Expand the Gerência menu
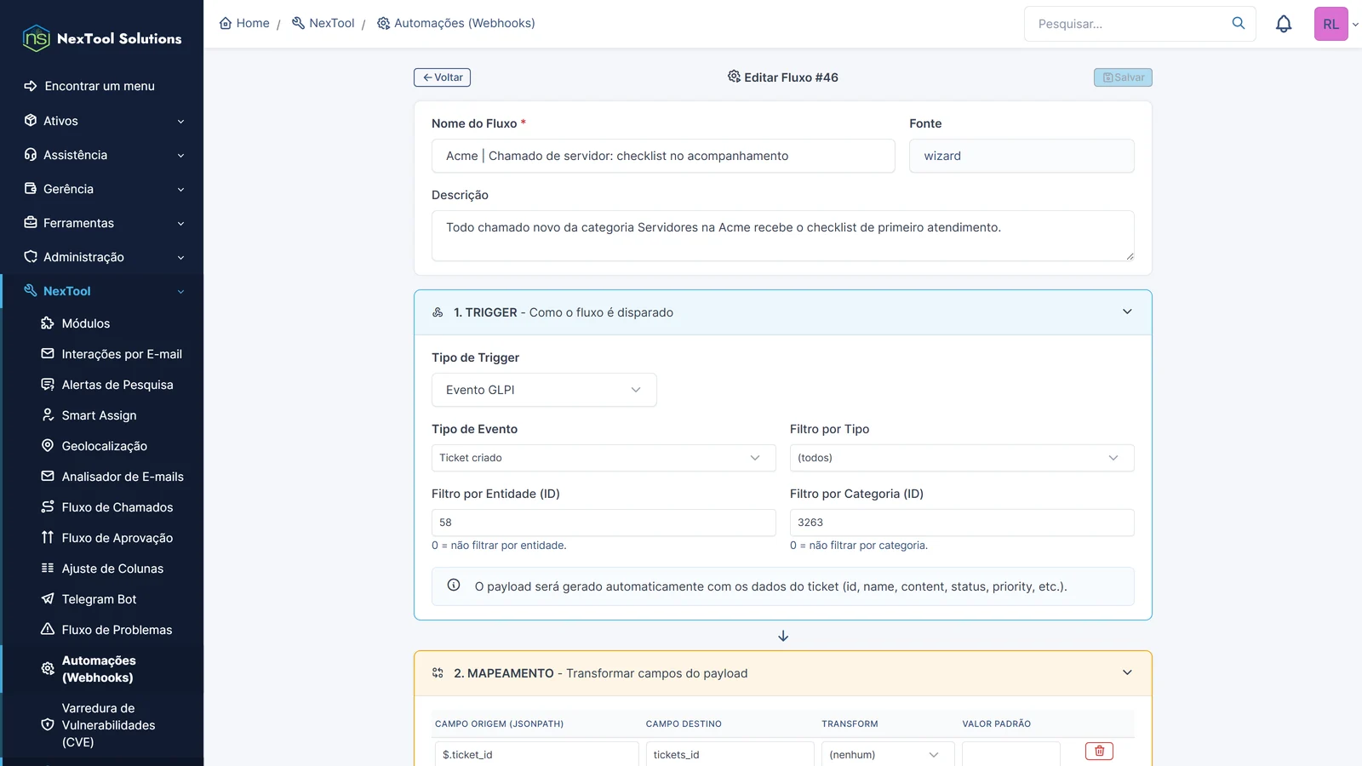Screen dimensions: 1362x766 pos(102,189)
